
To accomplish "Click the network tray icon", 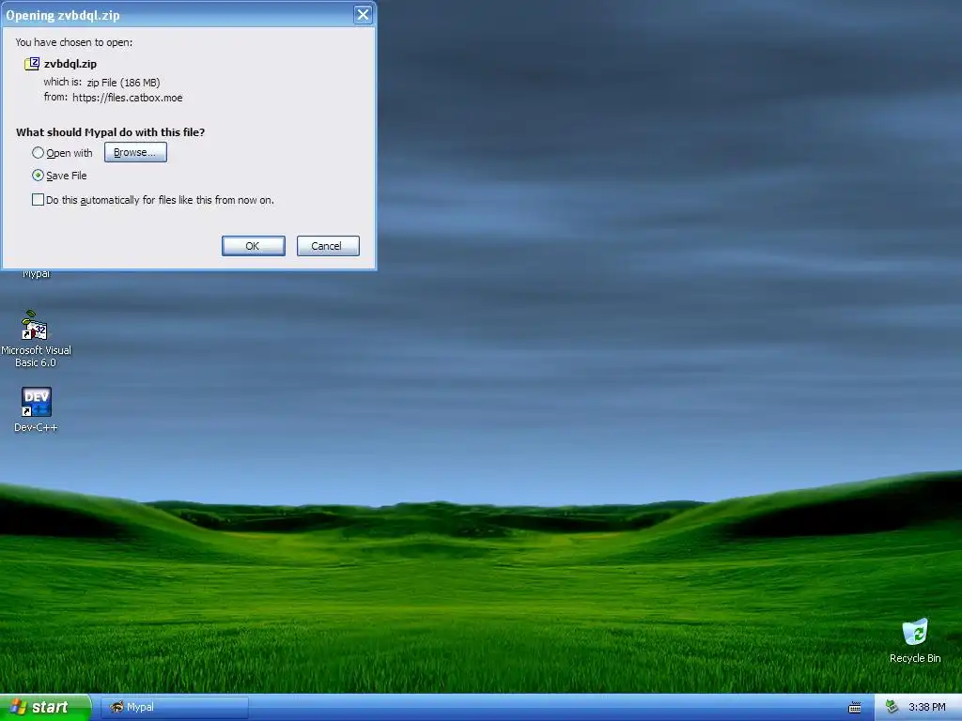I will (892, 707).
